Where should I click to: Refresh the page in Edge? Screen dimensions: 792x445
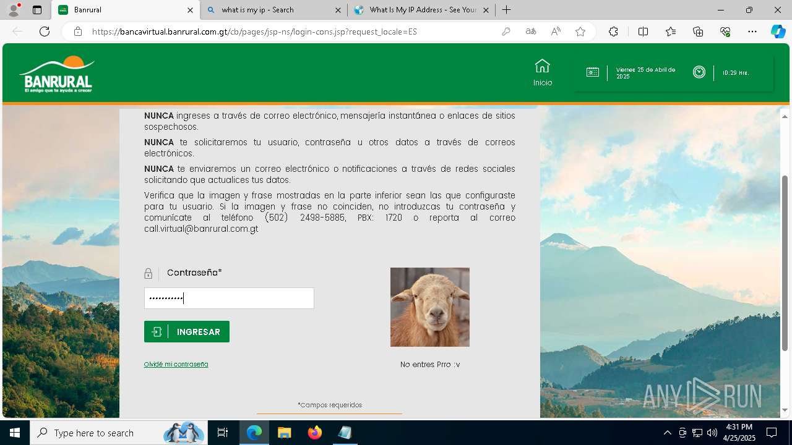pos(45,32)
